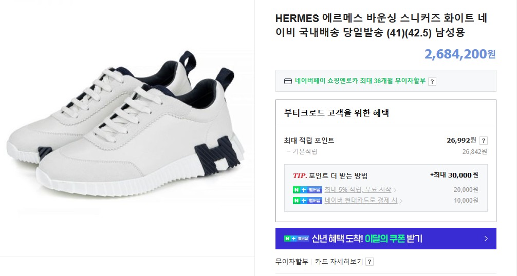Click N+ 멤버십 badge beside 네이버 현대카드
This screenshot has width=517, height=276.
307,201
